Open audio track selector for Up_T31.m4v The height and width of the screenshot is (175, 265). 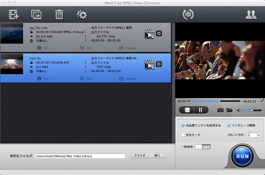click(x=85, y=36)
